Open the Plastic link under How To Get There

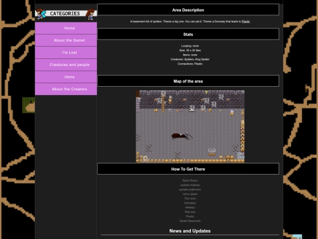tap(190, 216)
